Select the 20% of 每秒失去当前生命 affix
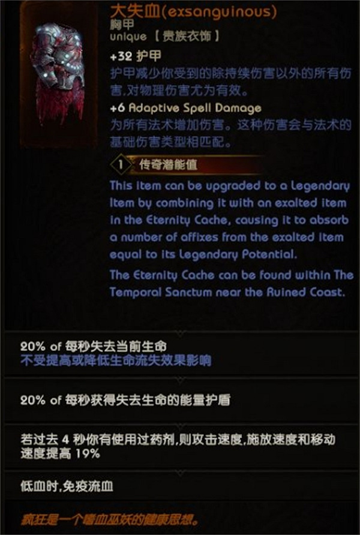This screenshot has height=535, width=360. point(94,347)
